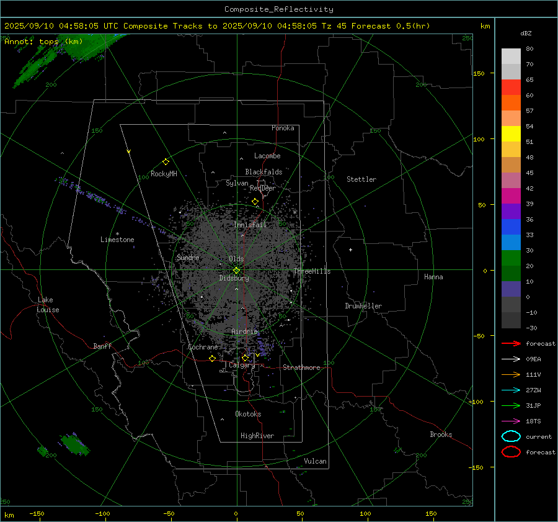
Task: Click the 'Forecast 0.5(hr)' header text
Action: [x=391, y=26]
